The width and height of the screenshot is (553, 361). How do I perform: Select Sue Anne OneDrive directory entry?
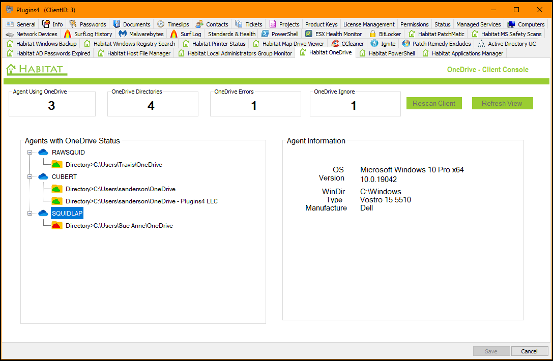[x=119, y=226]
